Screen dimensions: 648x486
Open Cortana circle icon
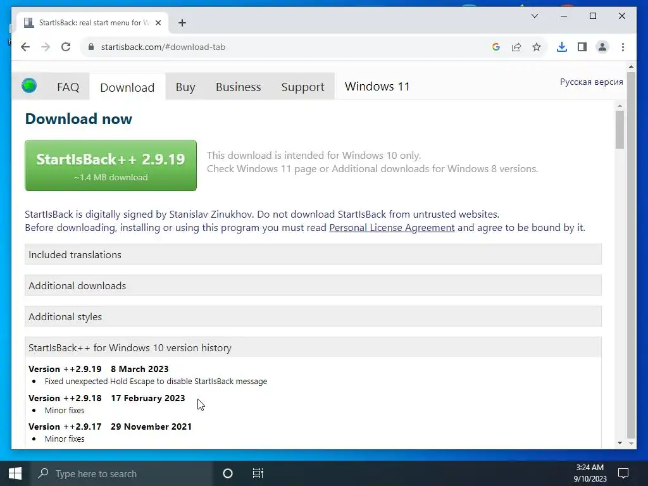(228, 473)
